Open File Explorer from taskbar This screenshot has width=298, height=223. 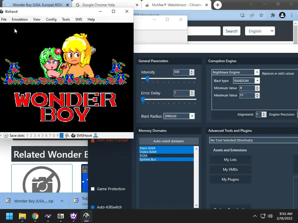22,216
